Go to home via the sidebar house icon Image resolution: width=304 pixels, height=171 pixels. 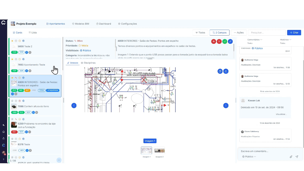click(3, 132)
